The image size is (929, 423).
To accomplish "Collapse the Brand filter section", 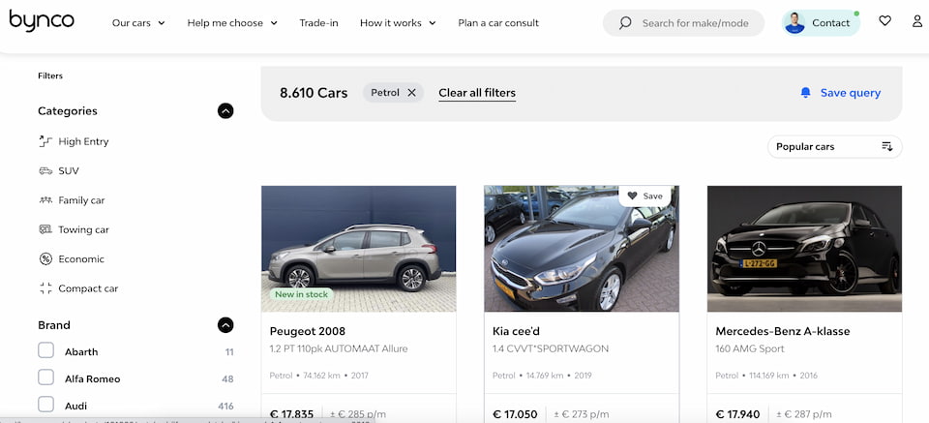I will (x=225, y=325).
